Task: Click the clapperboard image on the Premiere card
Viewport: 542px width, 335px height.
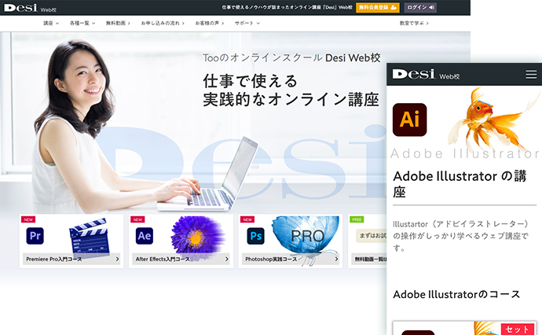Action: click(x=90, y=237)
